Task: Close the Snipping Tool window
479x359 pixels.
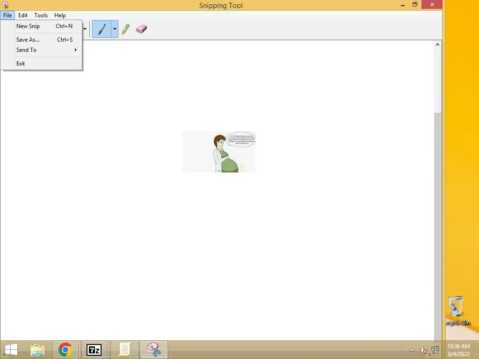Action: (432, 5)
